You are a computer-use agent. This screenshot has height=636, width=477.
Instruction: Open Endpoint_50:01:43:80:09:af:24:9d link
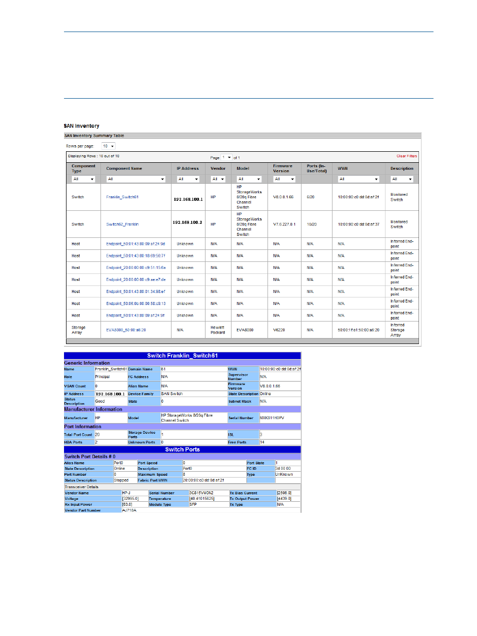[x=135, y=244]
